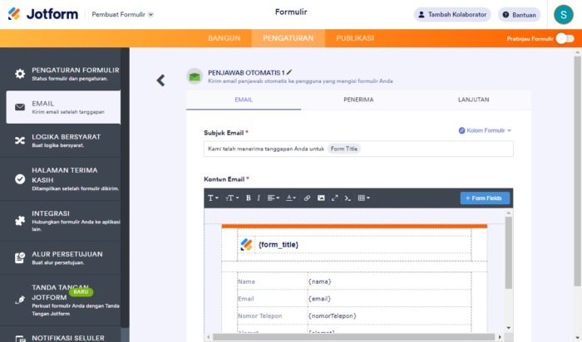Open the text color dropdown
582x342 pixels.
291,198
